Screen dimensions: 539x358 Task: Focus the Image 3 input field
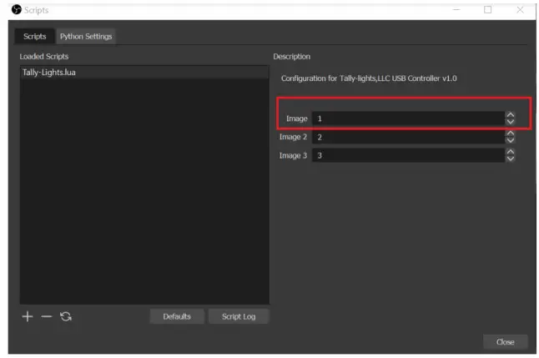[x=408, y=155]
